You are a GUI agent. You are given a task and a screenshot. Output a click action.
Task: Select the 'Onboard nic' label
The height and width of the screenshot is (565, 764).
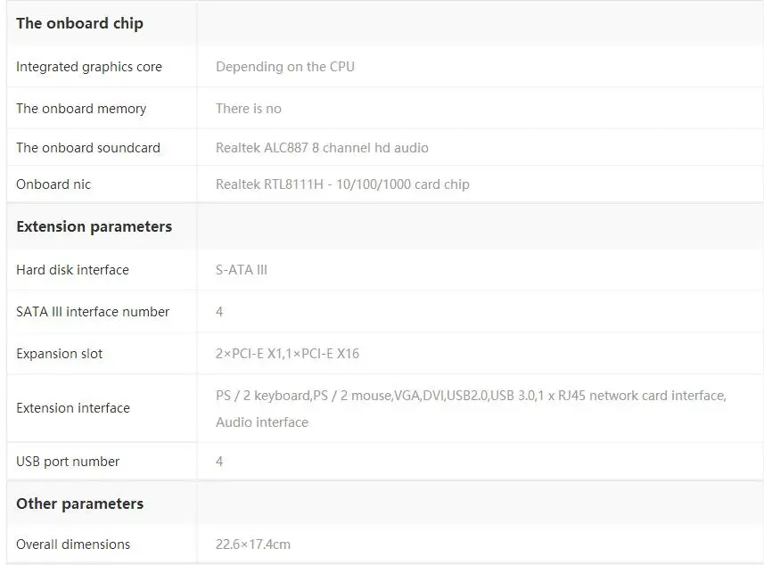pyautogui.click(x=53, y=184)
